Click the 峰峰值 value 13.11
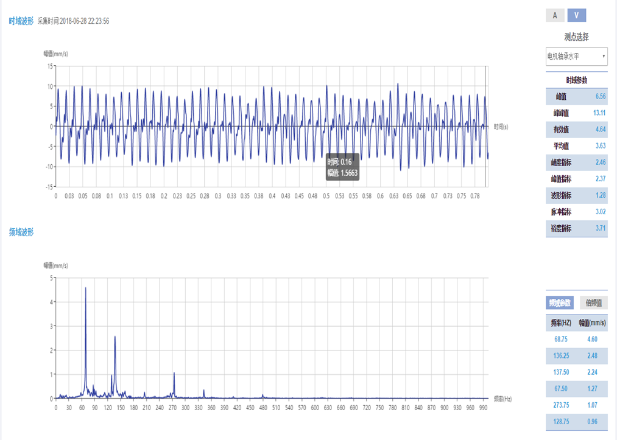 coord(599,113)
